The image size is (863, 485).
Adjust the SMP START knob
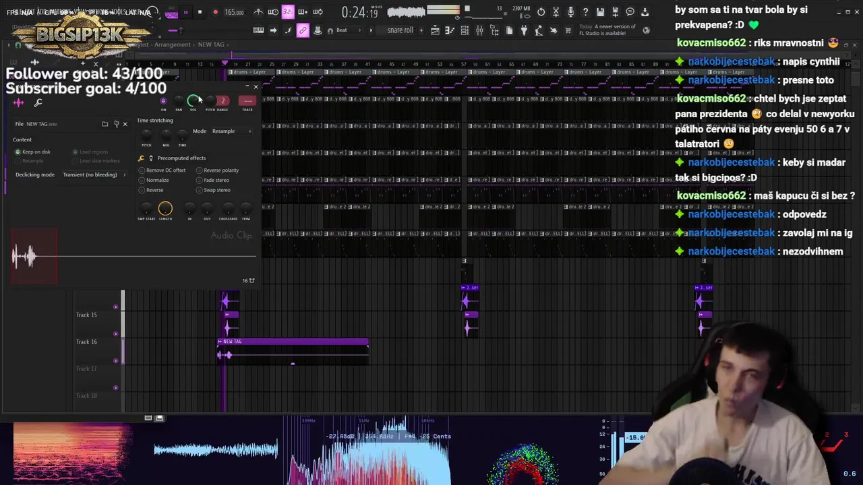click(x=146, y=209)
